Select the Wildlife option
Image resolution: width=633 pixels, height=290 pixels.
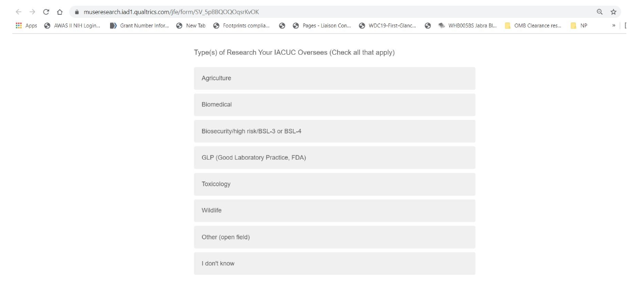pos(334,211)
